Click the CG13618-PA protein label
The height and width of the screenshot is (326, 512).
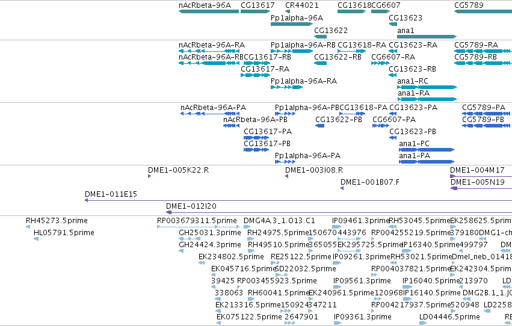pos(363,107)
